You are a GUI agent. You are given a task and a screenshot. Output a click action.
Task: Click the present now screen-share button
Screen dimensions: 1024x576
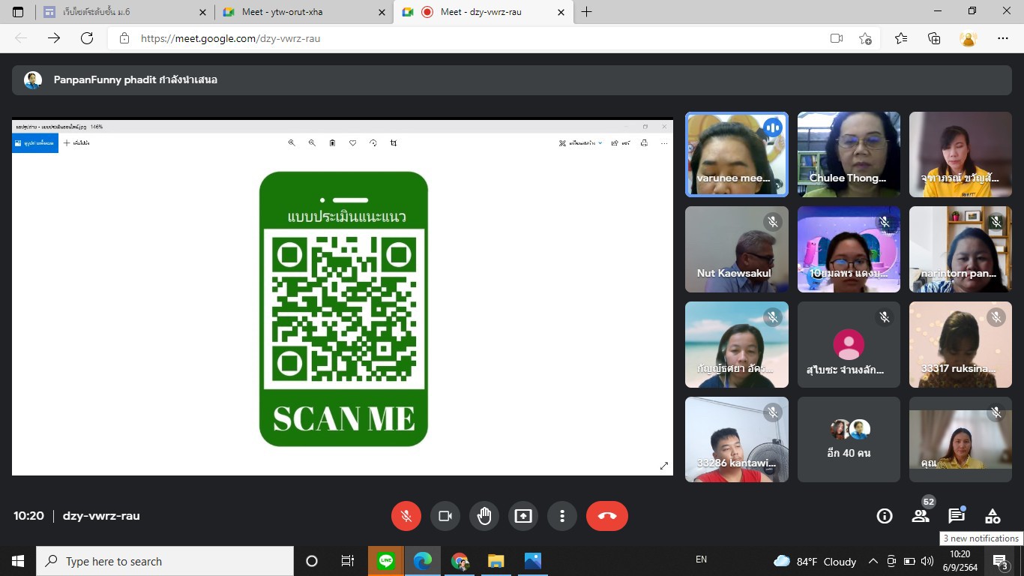[523, 516]
